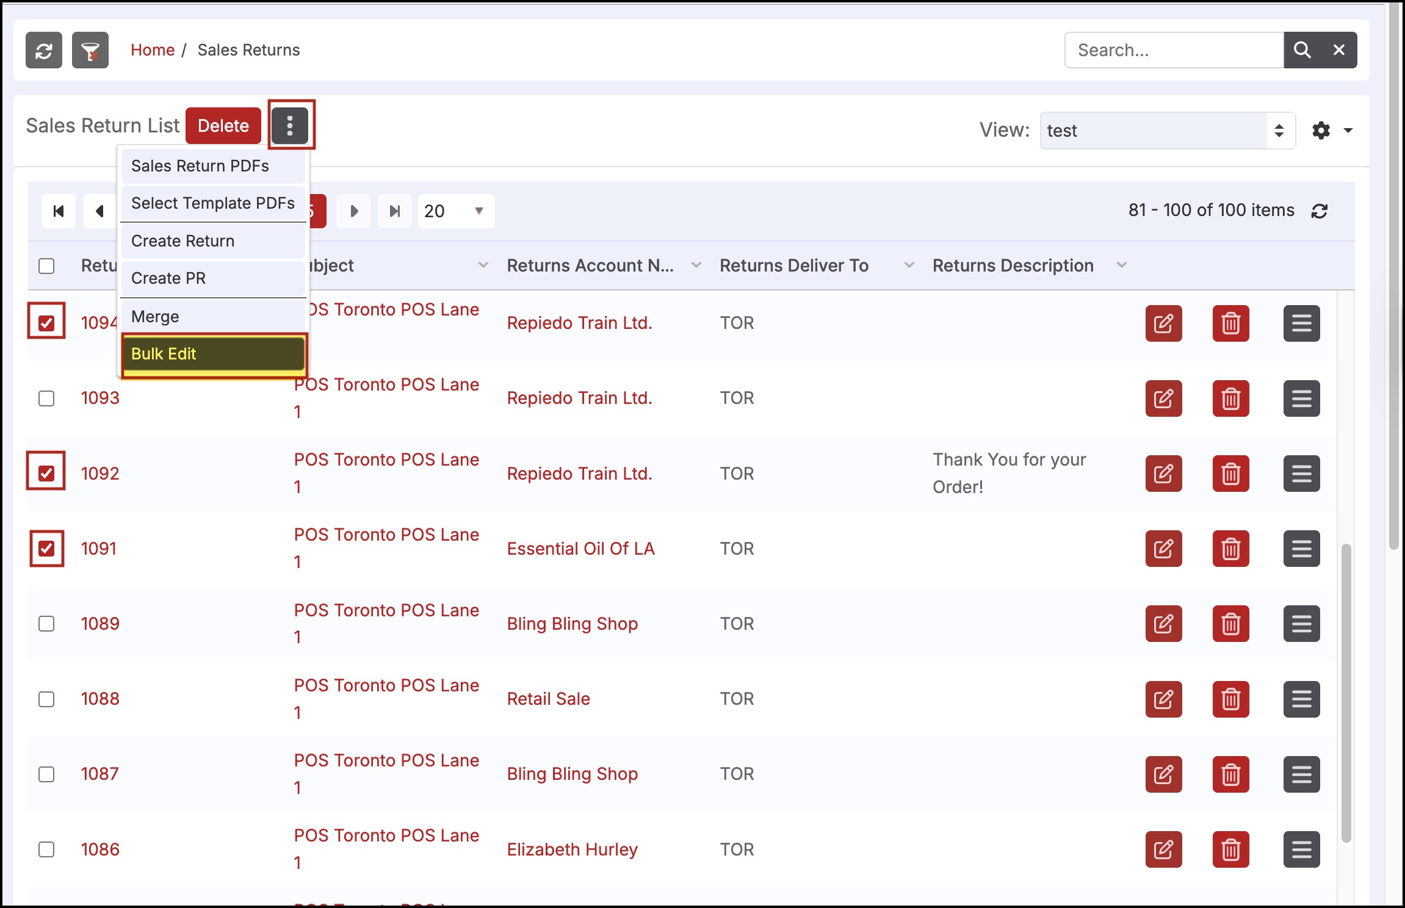The height and width of the screenshot is (908, 1405).
Task: Check the checkbox for return 1088
Action: pyautogui.click(x=46, y=699)
